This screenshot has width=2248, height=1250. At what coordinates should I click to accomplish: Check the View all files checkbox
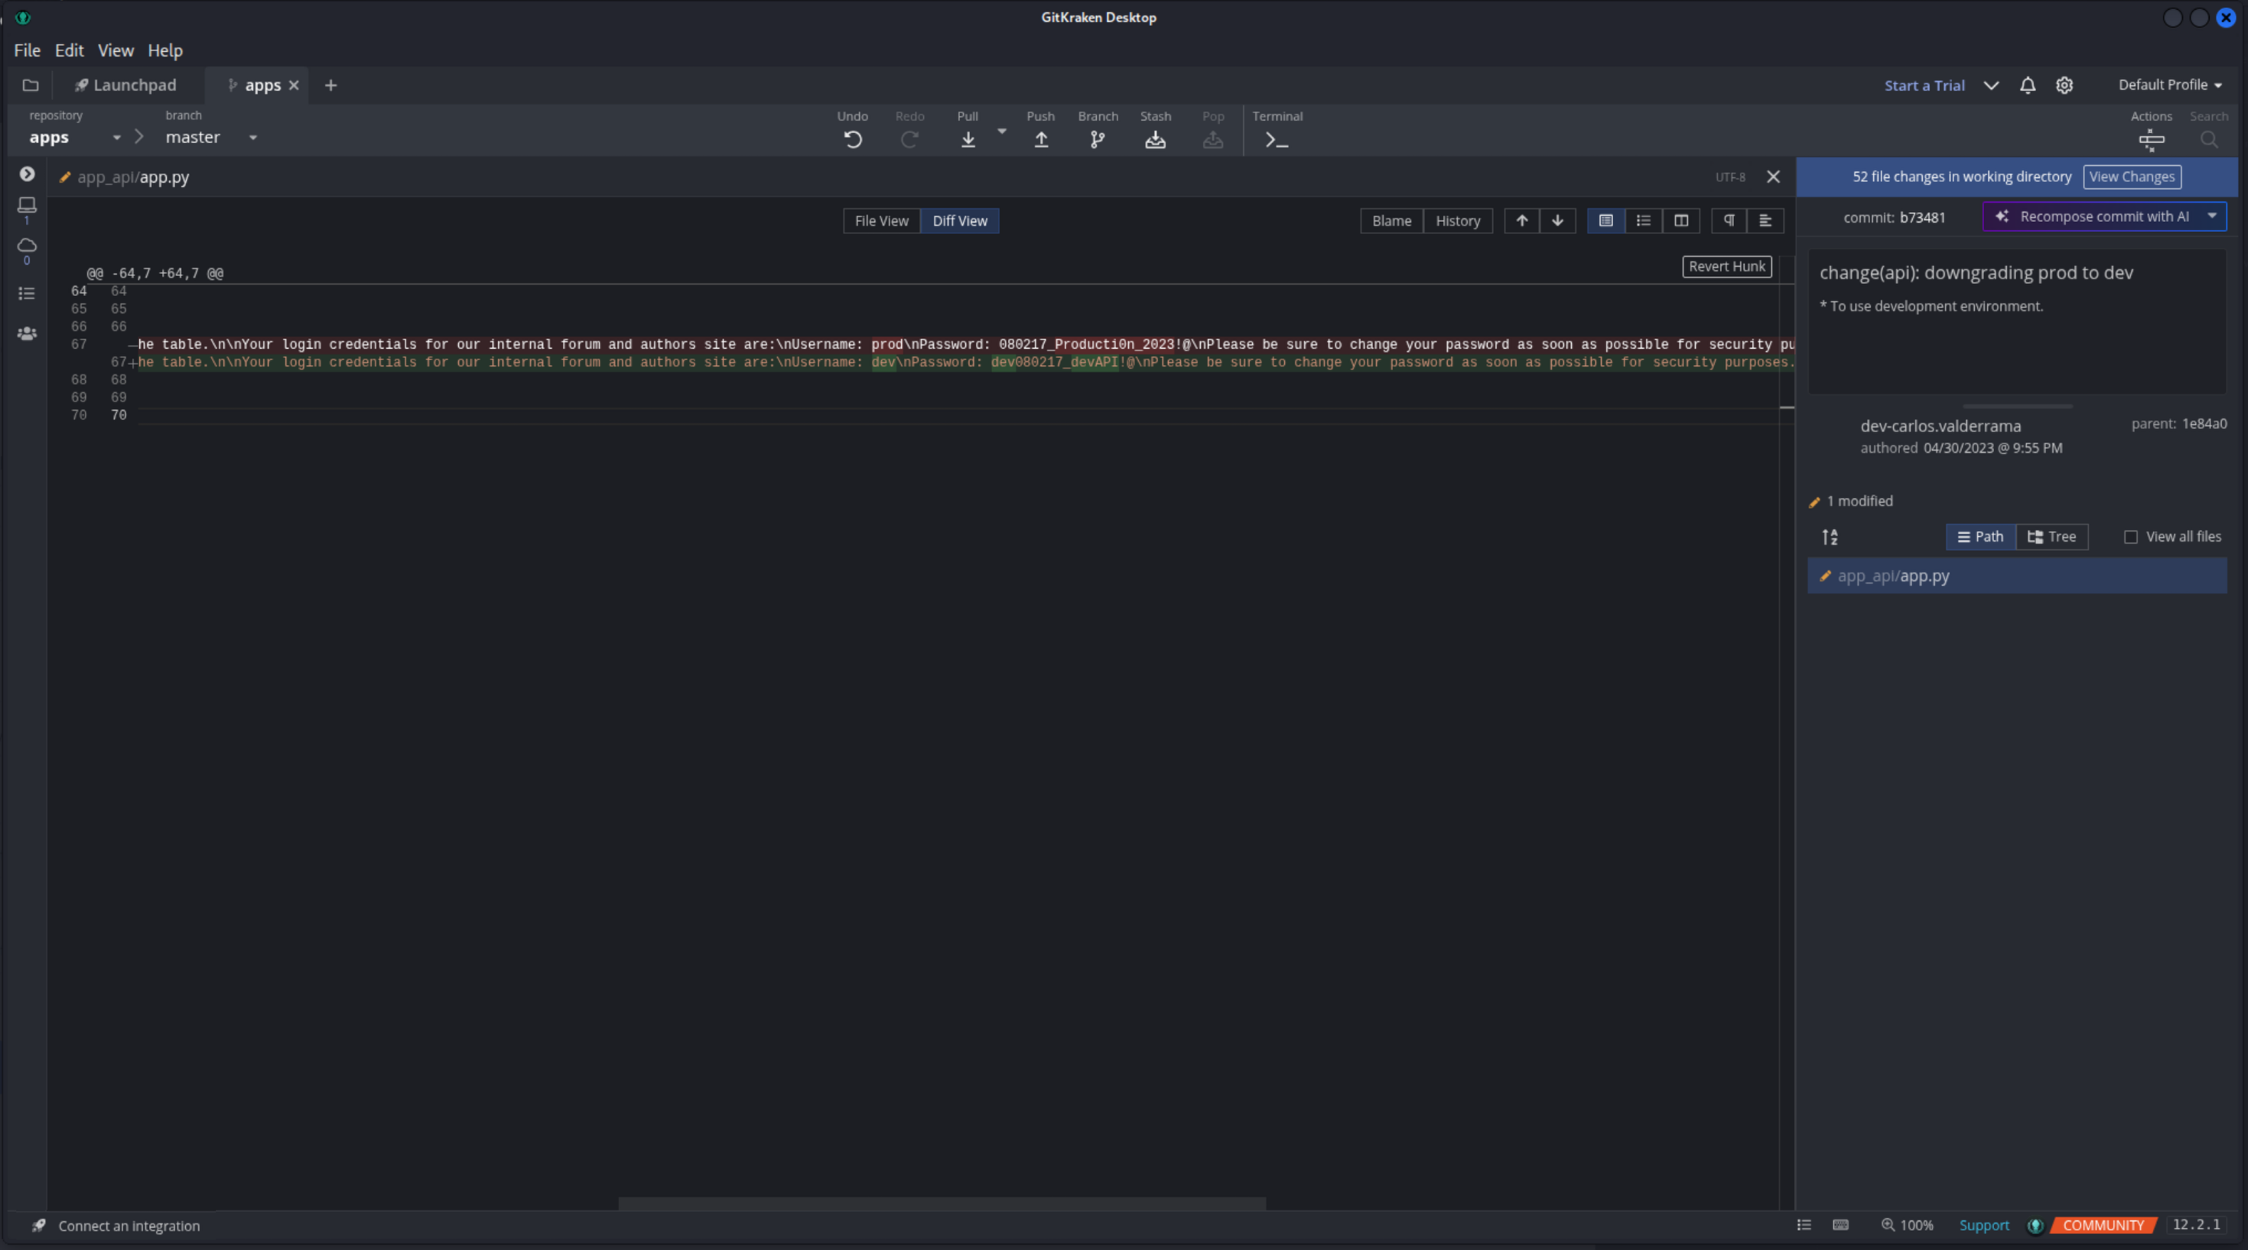tap(2130, 537)
